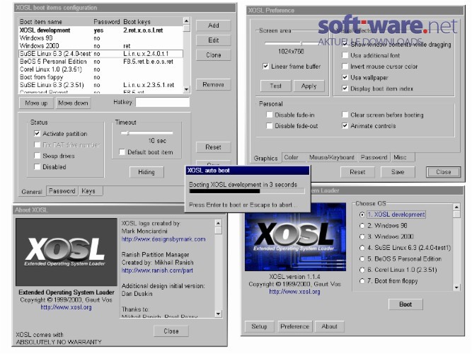This screenshot has height=354, width=472.
Task: Open Password tab in XOSL Preference
Action: tap(374, 157)
